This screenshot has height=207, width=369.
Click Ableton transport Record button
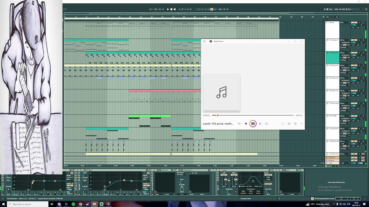pyautogui.click(x=175, y=9)
